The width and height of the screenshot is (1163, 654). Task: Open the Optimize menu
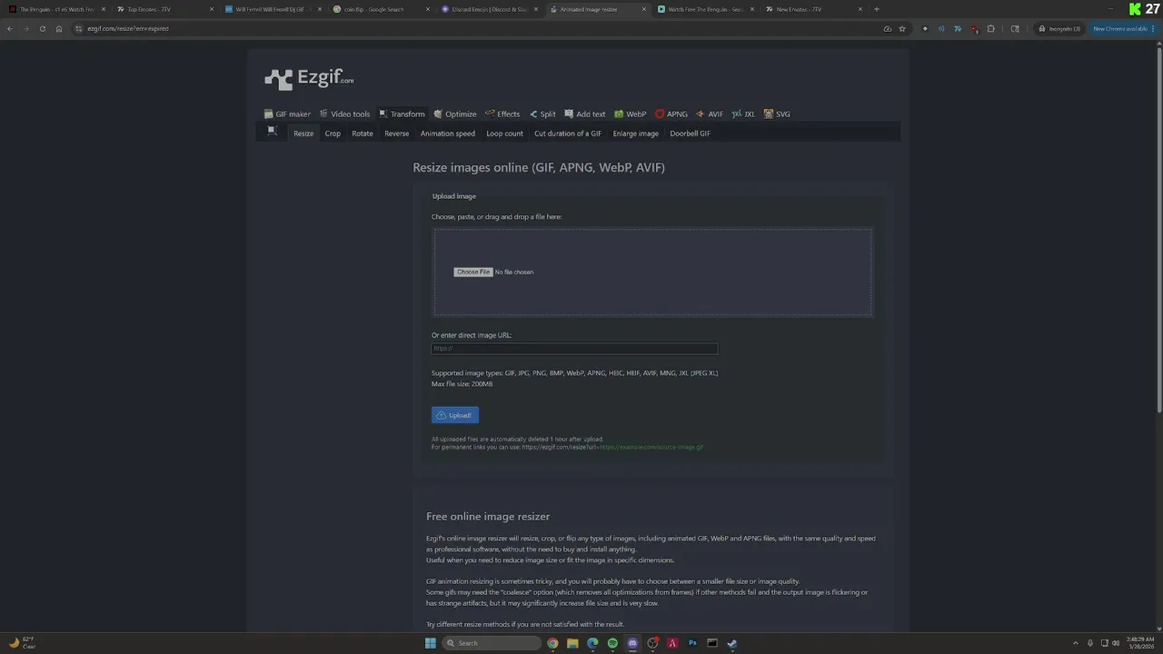[455, 114]
